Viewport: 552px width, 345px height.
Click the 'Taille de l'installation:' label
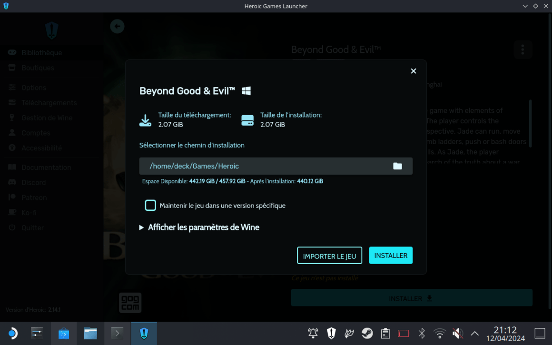point(291,115)
